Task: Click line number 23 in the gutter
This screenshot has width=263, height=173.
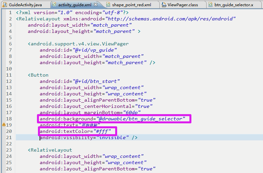Action: (9, 150)
